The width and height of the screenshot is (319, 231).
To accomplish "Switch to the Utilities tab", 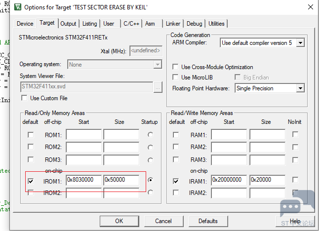I will click(x=216, y=24).
